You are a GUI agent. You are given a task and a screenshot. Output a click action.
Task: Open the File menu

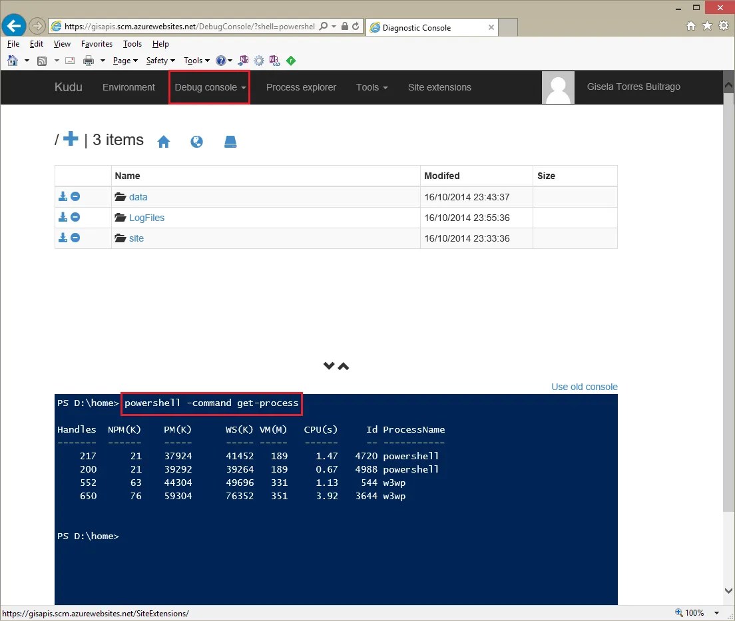pyautogui.click(x=13, y=43)
